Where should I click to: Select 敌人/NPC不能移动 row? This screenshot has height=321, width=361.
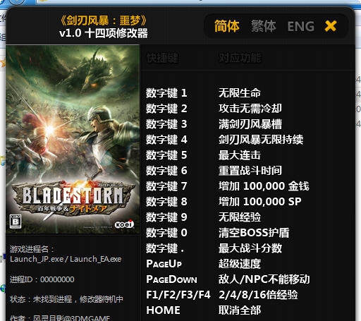click(228, 279)
